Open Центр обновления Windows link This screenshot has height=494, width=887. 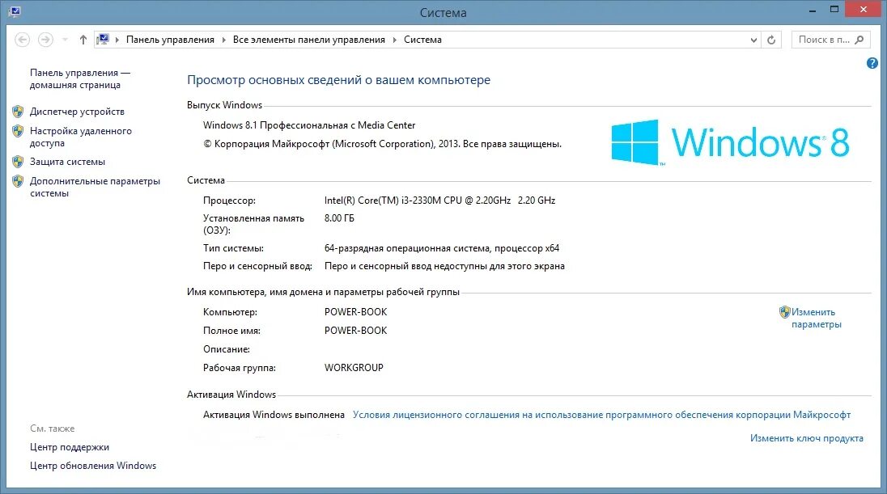(93, 466)
